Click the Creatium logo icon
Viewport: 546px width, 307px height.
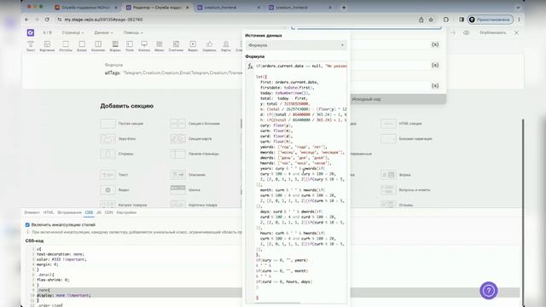[x=31, y=32]
